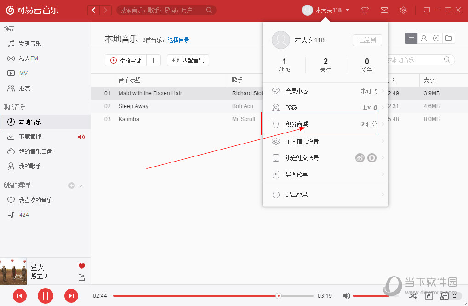
Task: Open 选择目录 to choose directory
Action: (x=179, y=40)
